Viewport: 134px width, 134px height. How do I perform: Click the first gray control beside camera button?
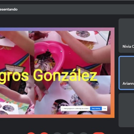point(57,133)
